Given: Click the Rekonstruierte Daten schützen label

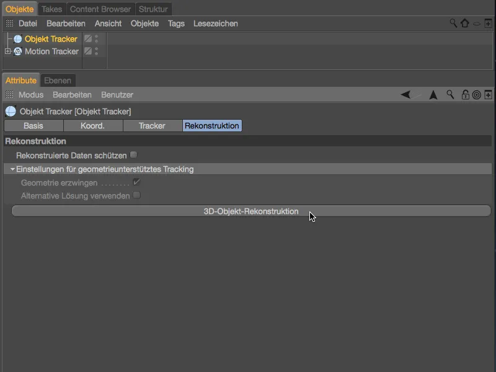Looking at the screenshot, I should tap(71, 156).
